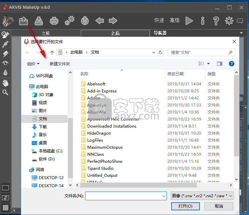Collapse the 导航器 navigator panel arrow
Viewport: 249px width, 215px height.
coord(241,33)
